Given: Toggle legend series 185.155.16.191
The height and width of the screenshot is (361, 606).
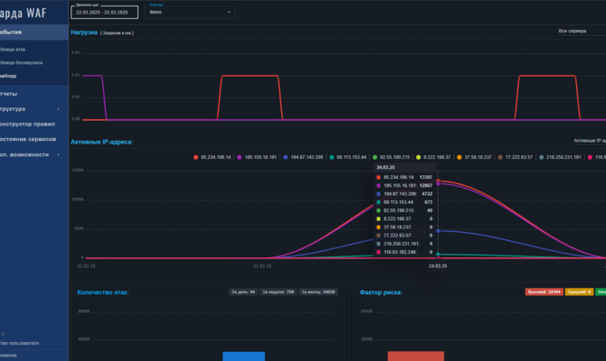Looking at the screenshot, I should 257,157.
